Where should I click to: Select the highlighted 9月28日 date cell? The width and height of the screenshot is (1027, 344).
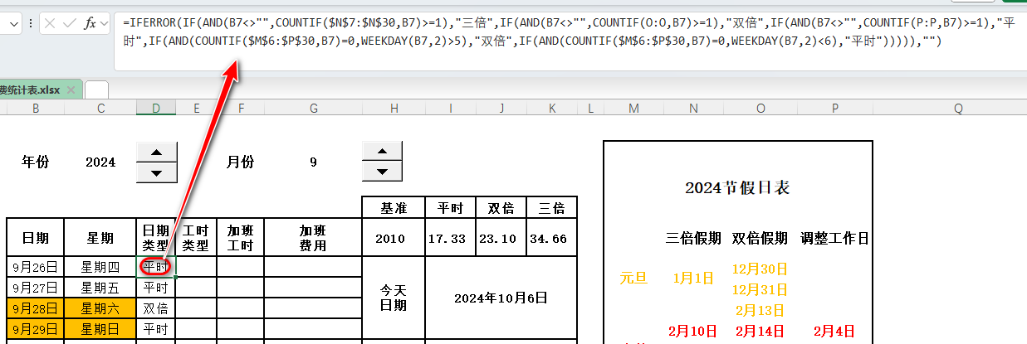tap(36, 308)
